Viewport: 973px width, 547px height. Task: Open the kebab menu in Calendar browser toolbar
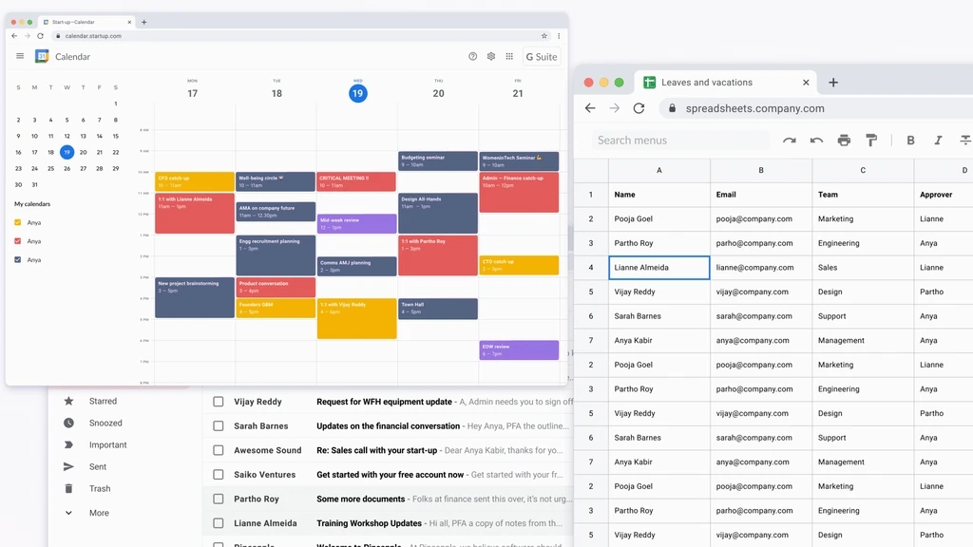tap(559, 35)
